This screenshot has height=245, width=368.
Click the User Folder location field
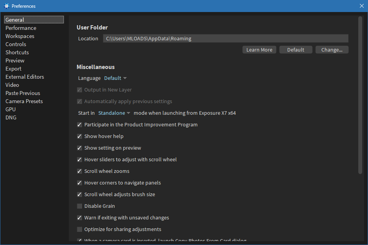coord(225,38)
